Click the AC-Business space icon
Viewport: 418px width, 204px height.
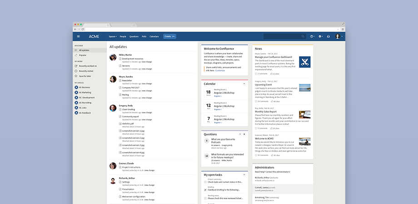click(x=76, y=87)
